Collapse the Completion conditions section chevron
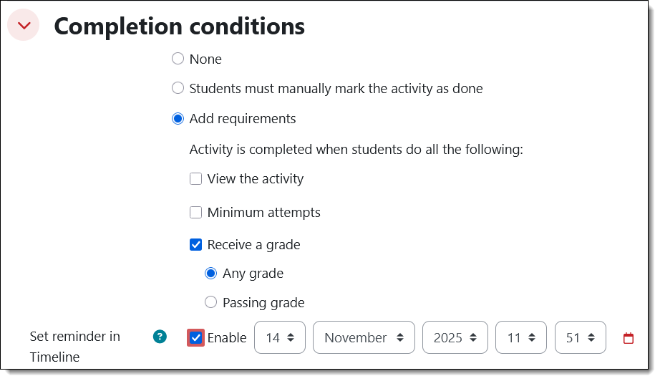 (24, 26)
